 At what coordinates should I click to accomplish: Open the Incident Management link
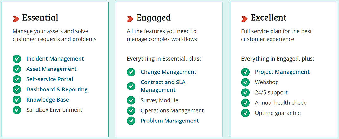click(x=55, y=59)
